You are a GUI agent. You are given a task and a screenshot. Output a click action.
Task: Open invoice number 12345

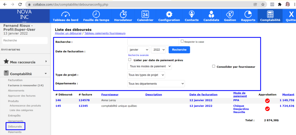(x=83, y=106)
